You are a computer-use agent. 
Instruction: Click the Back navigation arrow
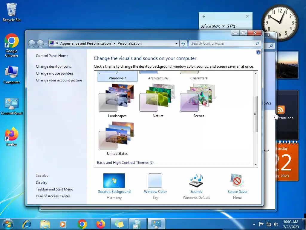click(32, 43)
